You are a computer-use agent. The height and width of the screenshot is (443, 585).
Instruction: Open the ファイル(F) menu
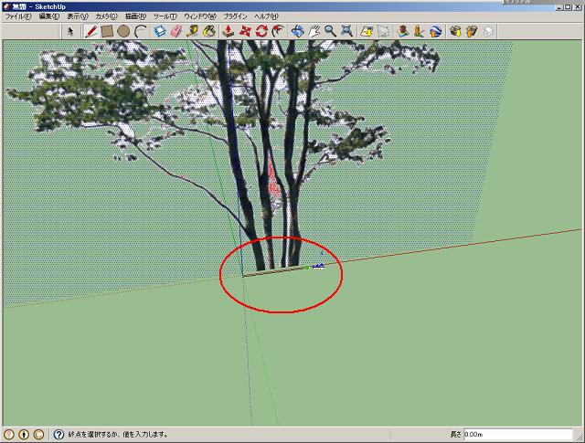pos(19,16)
